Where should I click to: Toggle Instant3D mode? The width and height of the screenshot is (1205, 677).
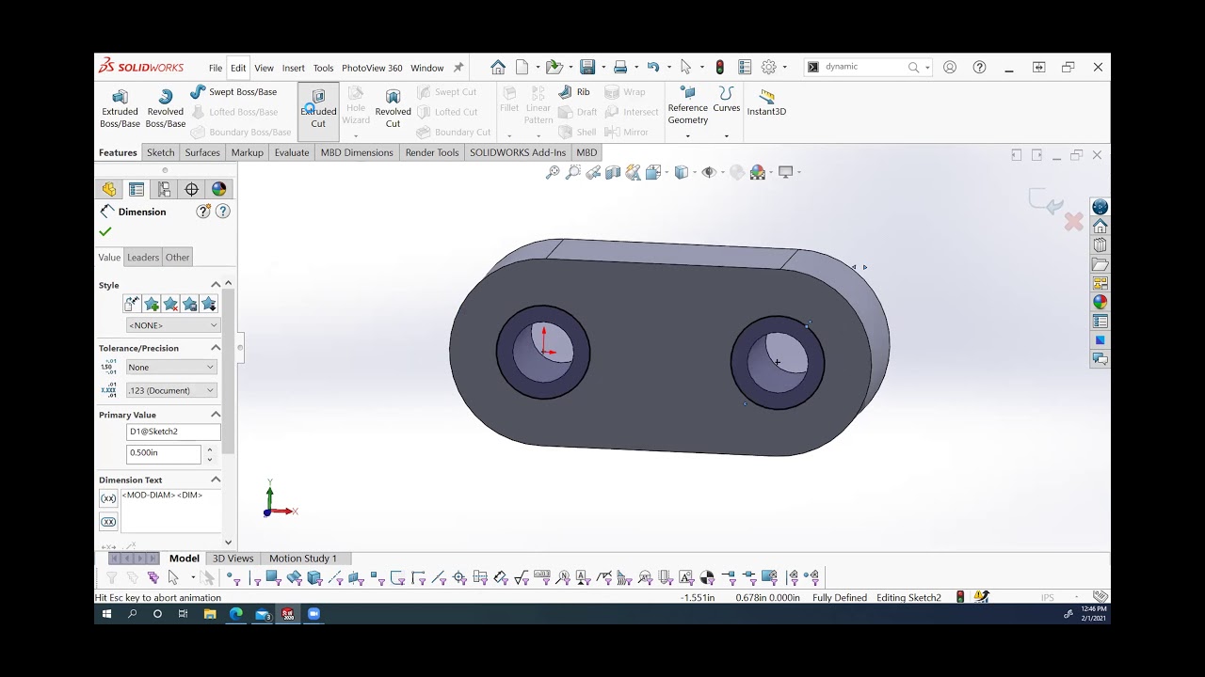(766, 103)
